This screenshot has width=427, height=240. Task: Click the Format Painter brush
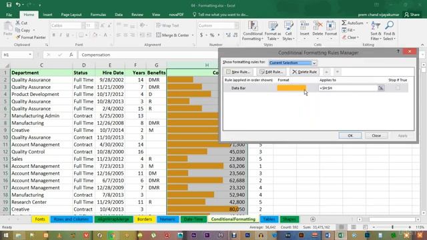[x=18, y=37]
